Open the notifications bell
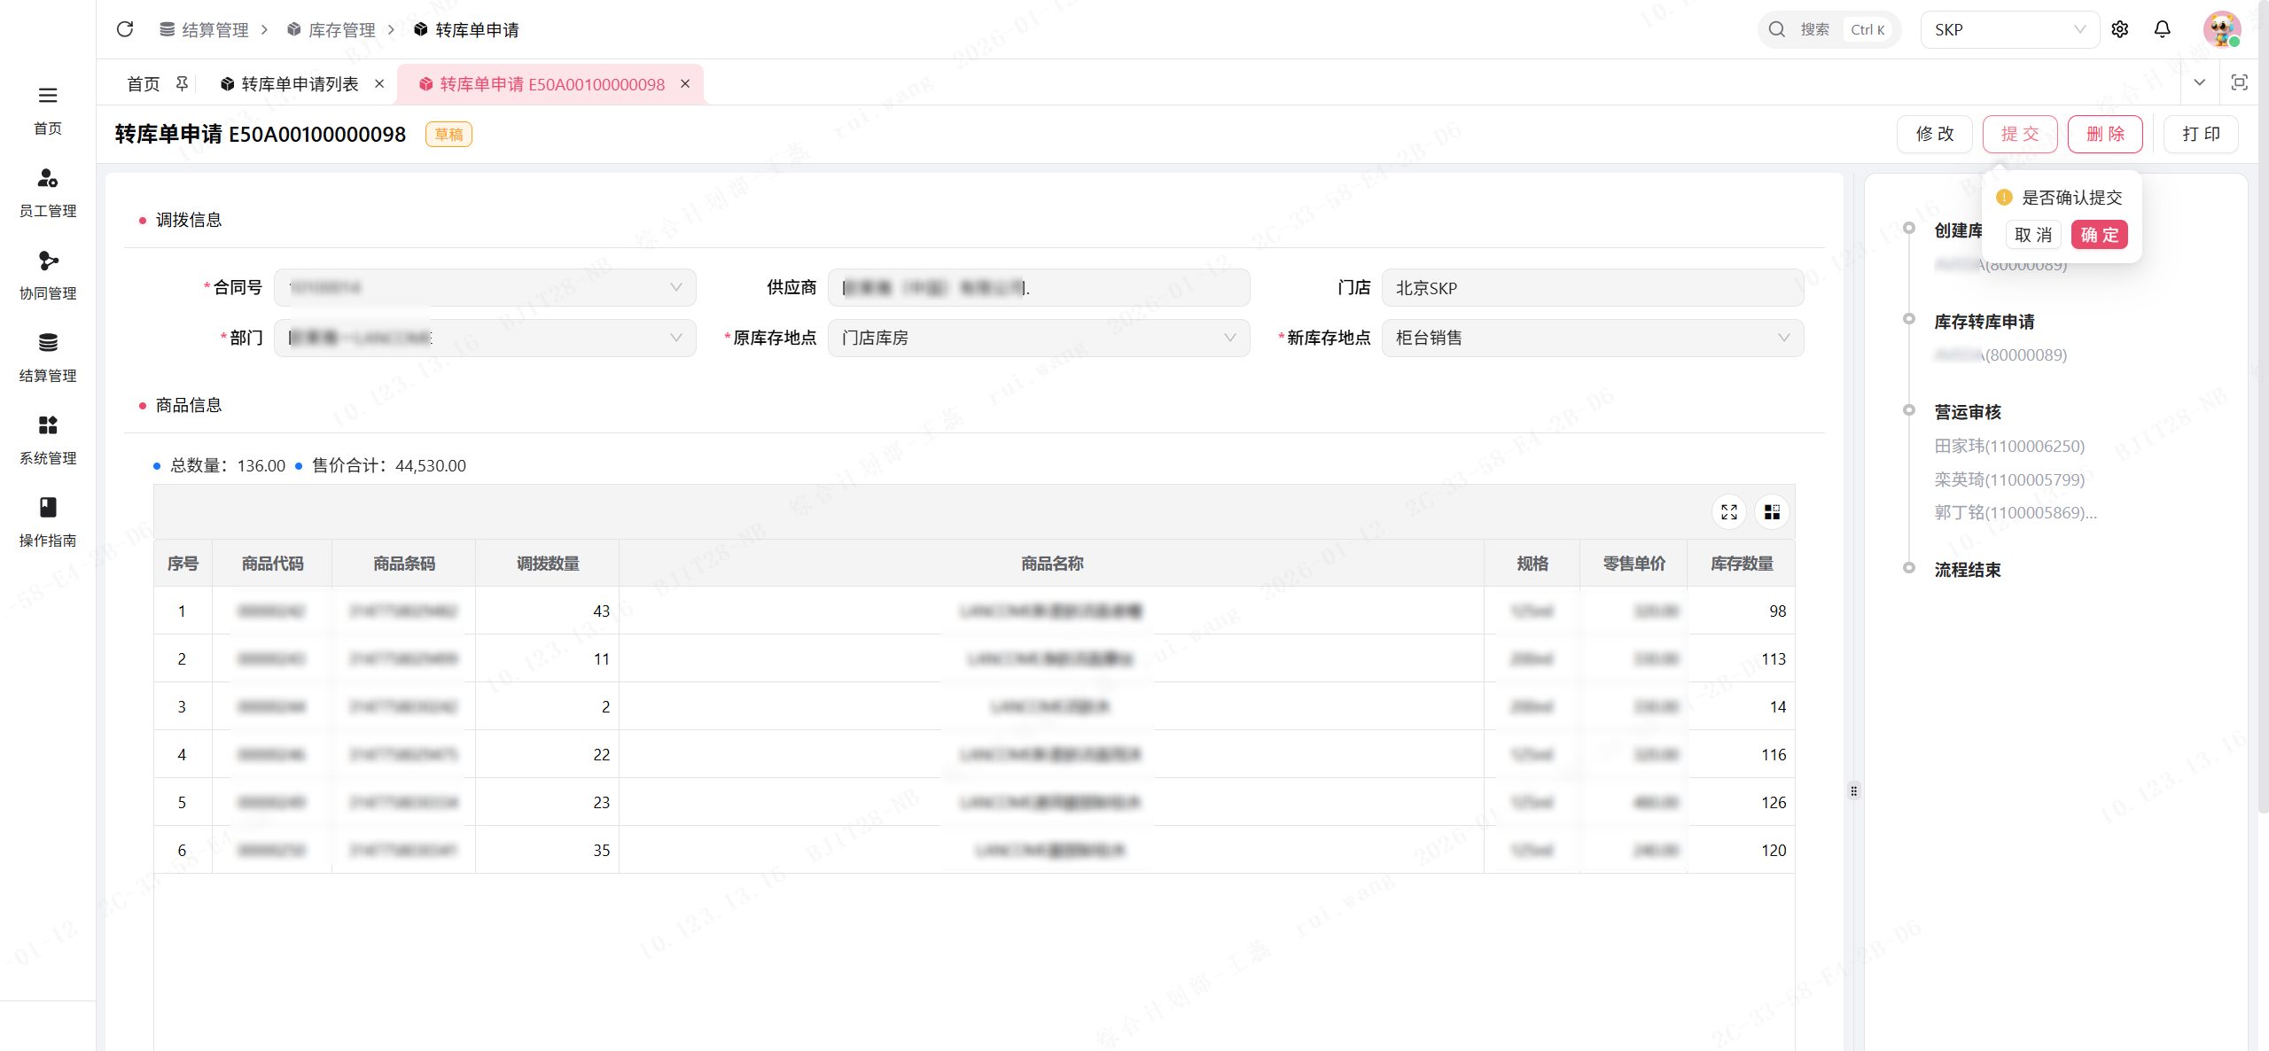Image resolution: width=2269 pixels, height=1051 pixels. 2163,29
